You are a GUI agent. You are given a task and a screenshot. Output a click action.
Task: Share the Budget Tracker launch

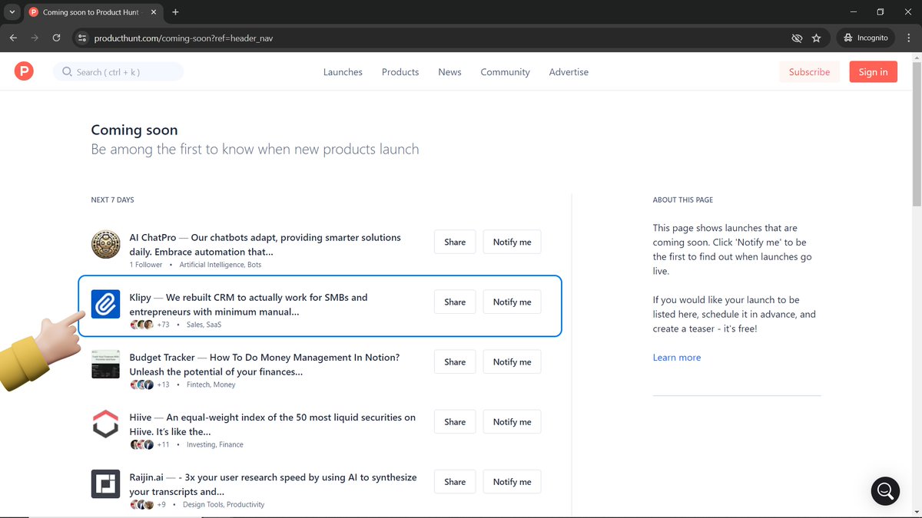pos(455,361)
